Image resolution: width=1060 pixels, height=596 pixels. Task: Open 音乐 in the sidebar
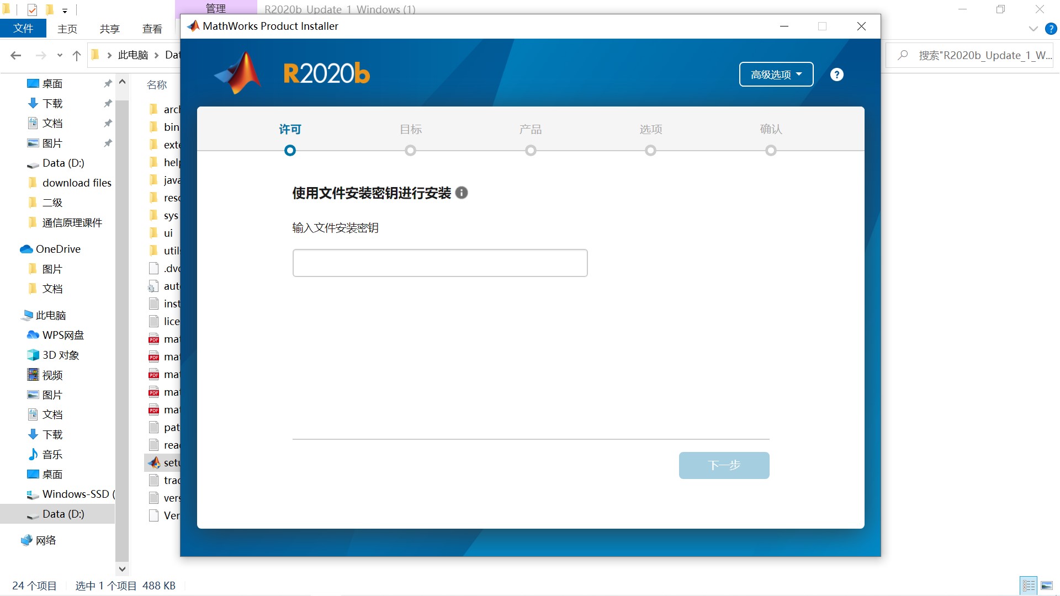pyautogui.click(x=52, y=454)
